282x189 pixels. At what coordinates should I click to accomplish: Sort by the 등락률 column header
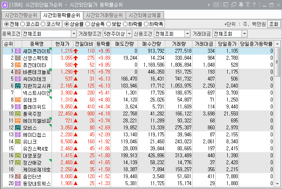click(x=103, y=44)
